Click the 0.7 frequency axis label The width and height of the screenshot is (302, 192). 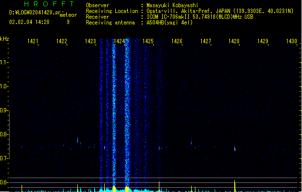[4, 158]
